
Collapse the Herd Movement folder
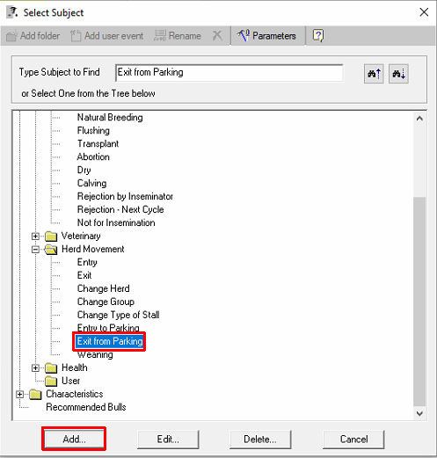click(35, 250)
